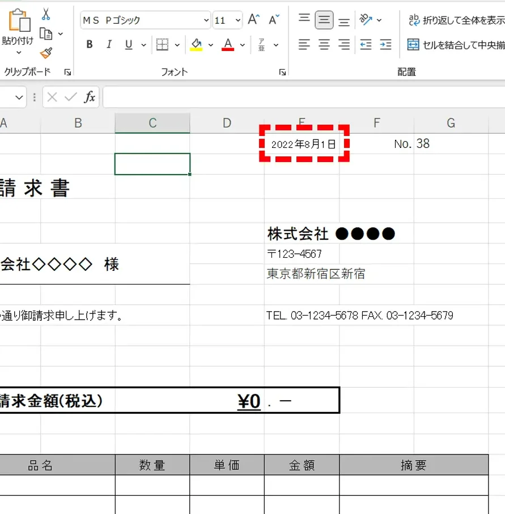Expand the Name Box dropdown
Image resolution: width=505 pixels, height=514 pixels.
coord(19,97)
